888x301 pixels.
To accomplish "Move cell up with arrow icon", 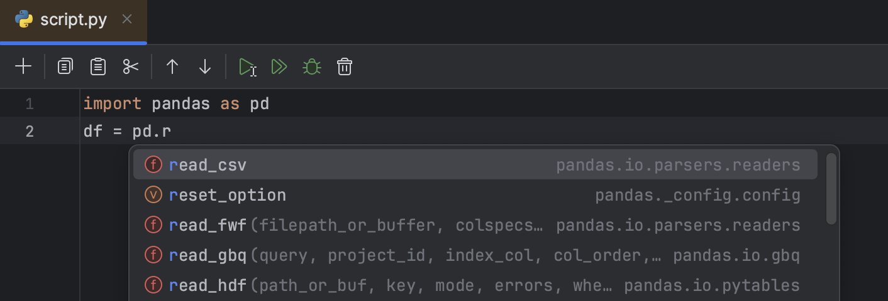I will pos(172,66).
